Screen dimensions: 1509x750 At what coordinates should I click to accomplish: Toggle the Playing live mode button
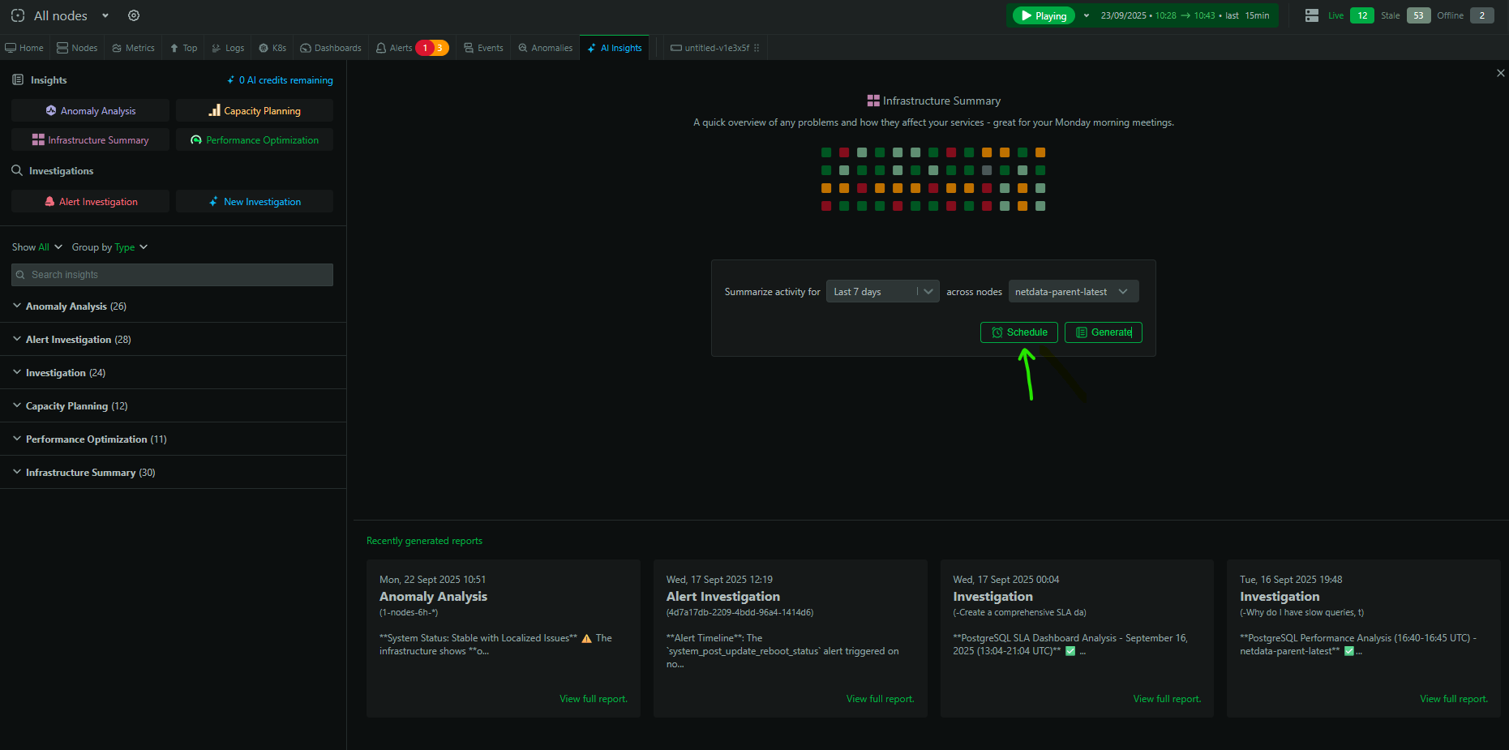tap(1043, 15)
